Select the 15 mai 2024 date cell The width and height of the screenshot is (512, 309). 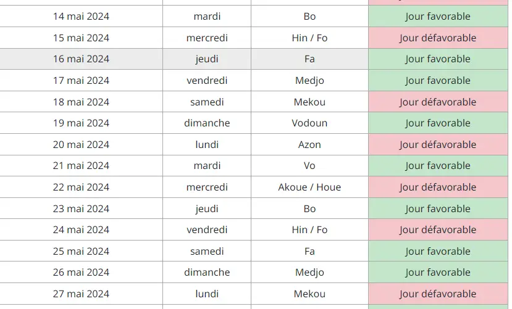pos(81,38)
